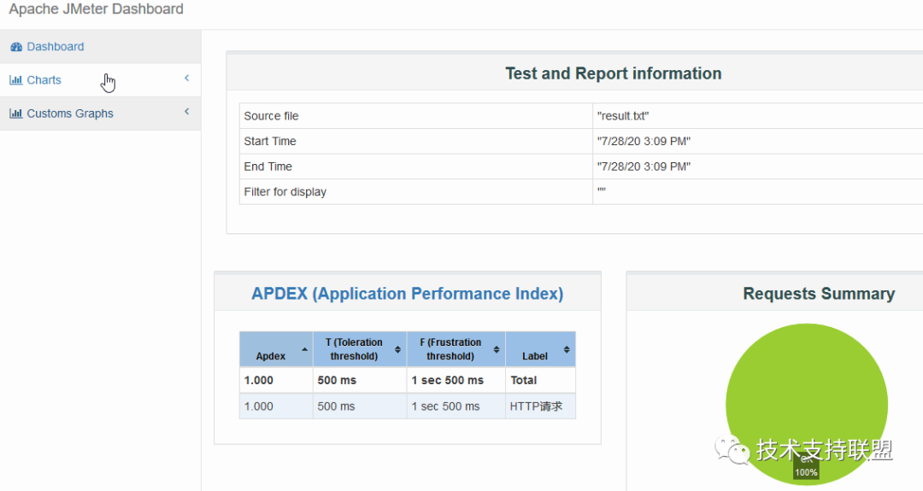Open the Charts sidebar item
The width and height of the screenshot is (923, 491).
tap(100, 80)
